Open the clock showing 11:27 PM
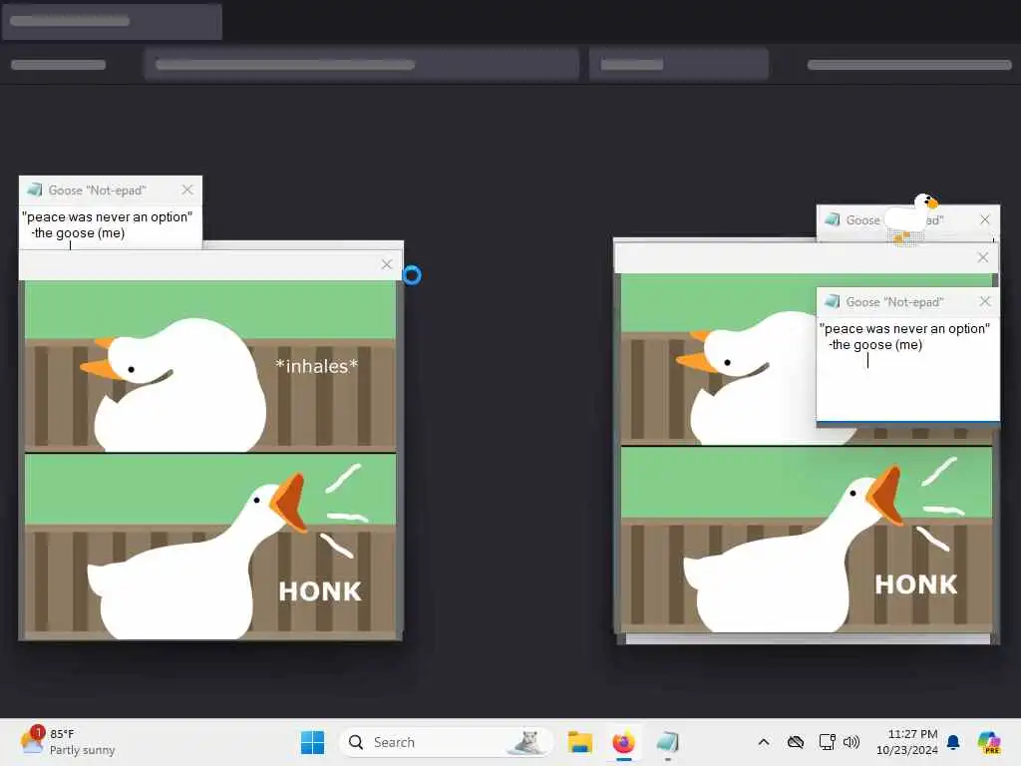The height and width of the screenshot is (766, 1021). [x=906, y=742]
